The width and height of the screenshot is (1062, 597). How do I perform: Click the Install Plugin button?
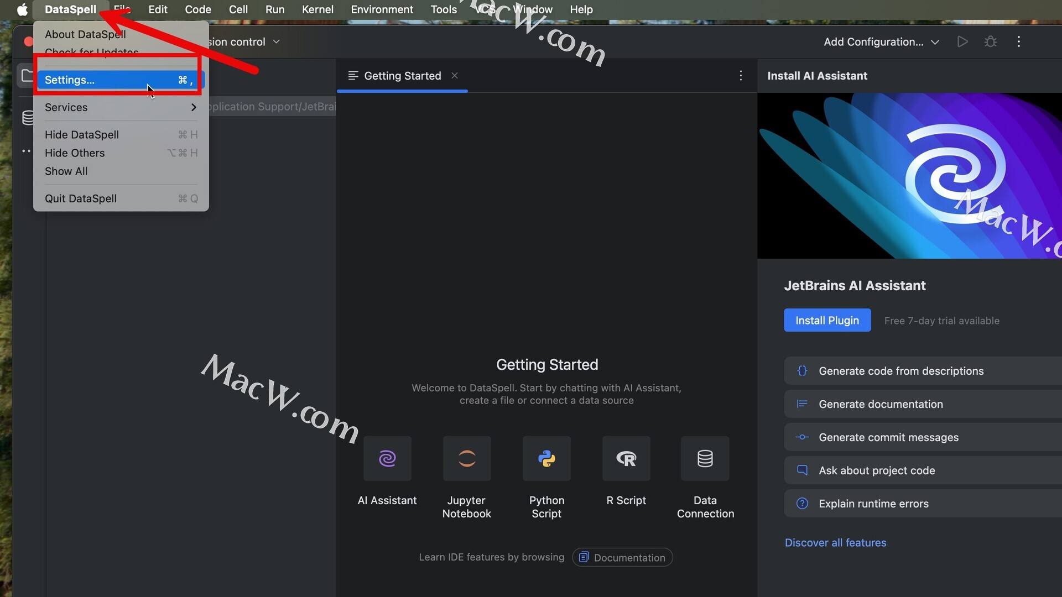(x=827, y=320)
